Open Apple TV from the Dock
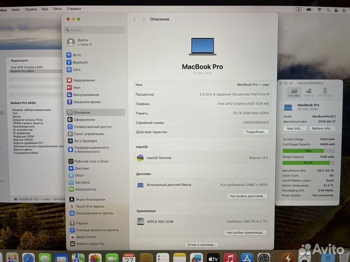 click(213, 258)
